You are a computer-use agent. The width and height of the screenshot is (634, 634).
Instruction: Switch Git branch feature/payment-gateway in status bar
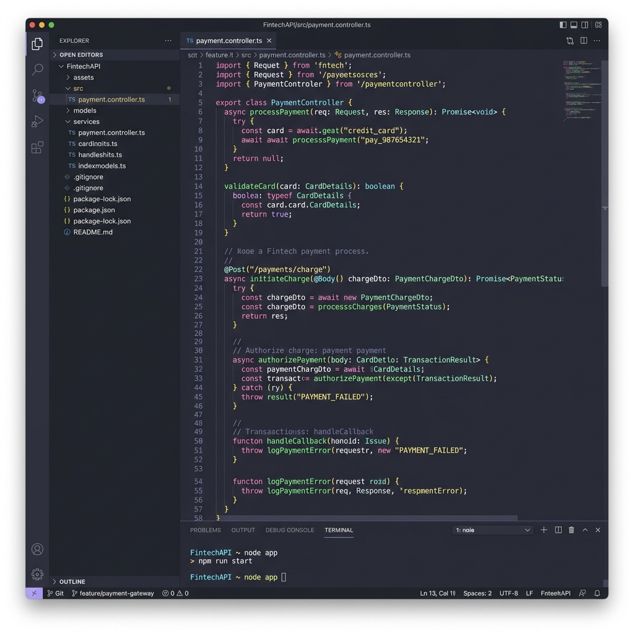[x=111, y=593]
